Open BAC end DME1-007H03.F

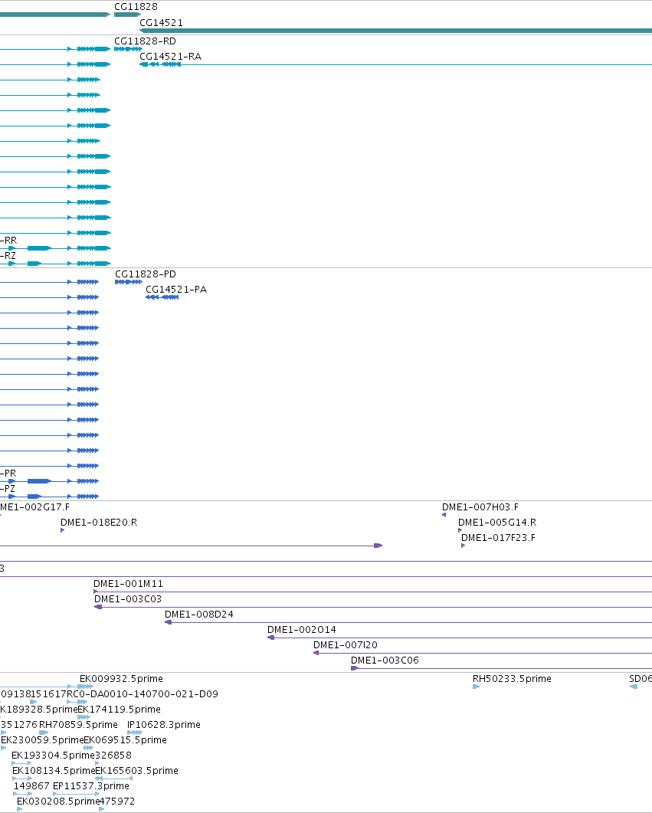(480, 507)
